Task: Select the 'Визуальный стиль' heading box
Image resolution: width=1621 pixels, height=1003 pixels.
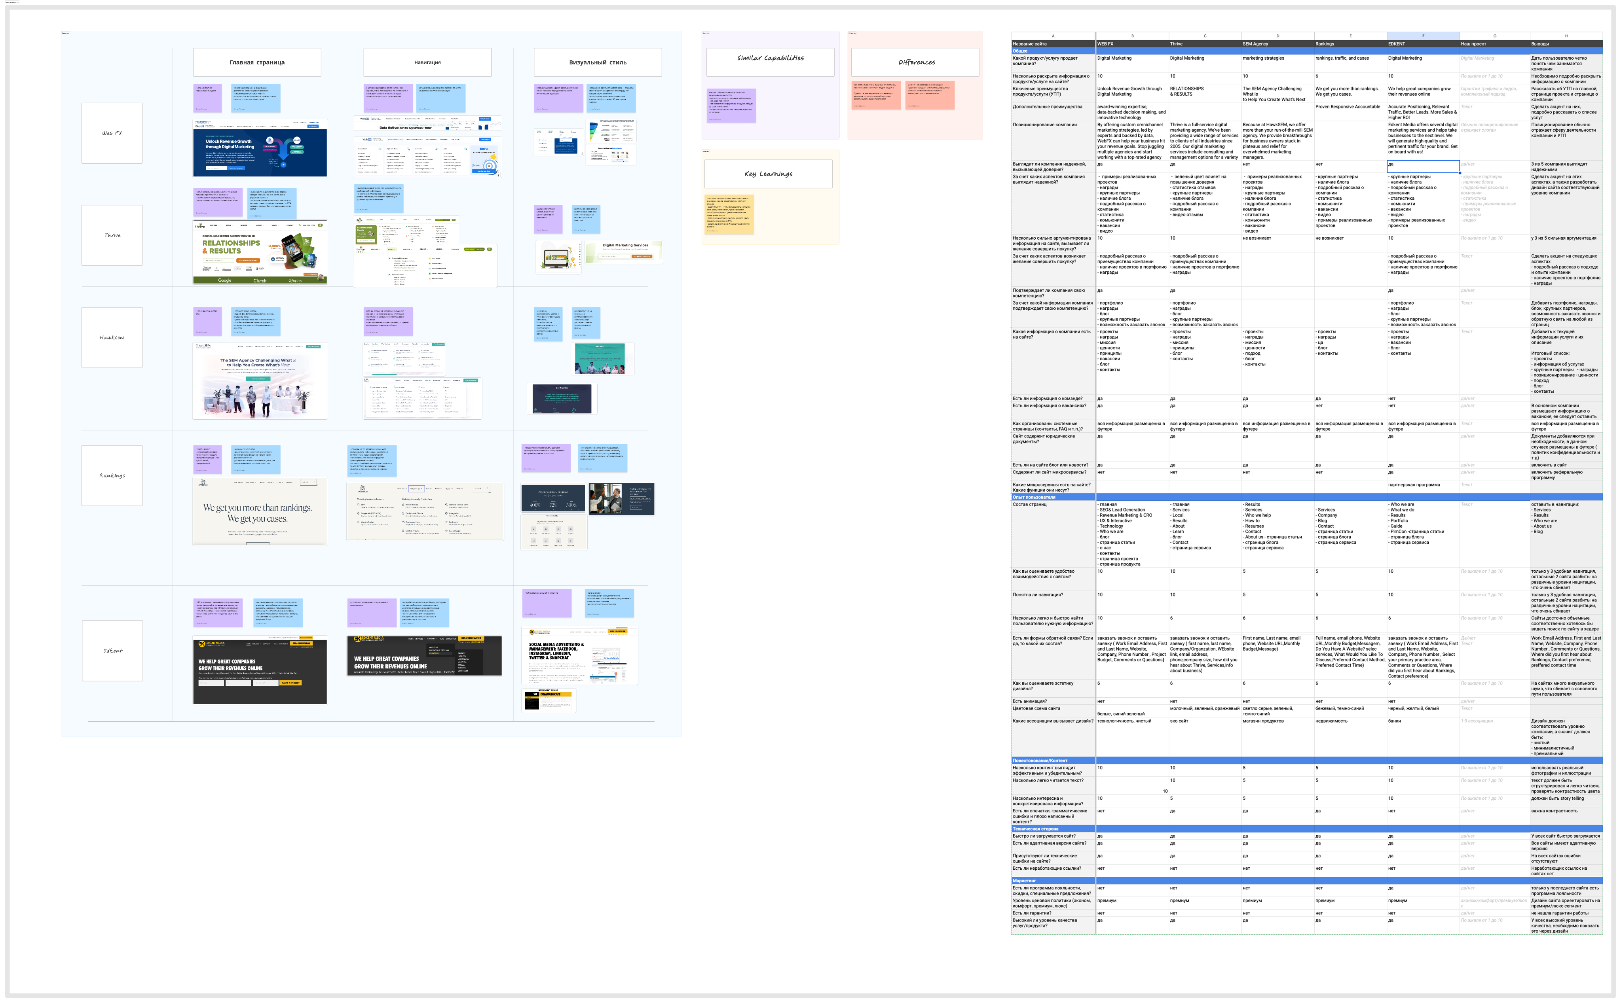Action: (598, 62)
